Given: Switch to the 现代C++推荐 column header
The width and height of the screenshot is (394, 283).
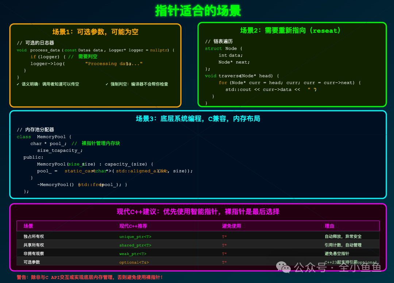Looking at the screenshot, I should (x=133, y=226).
